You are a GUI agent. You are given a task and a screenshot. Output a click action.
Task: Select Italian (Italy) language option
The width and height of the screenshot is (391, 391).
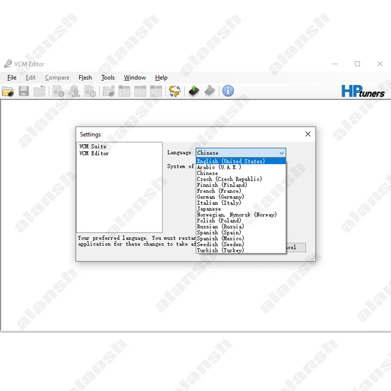click(241, 203)
